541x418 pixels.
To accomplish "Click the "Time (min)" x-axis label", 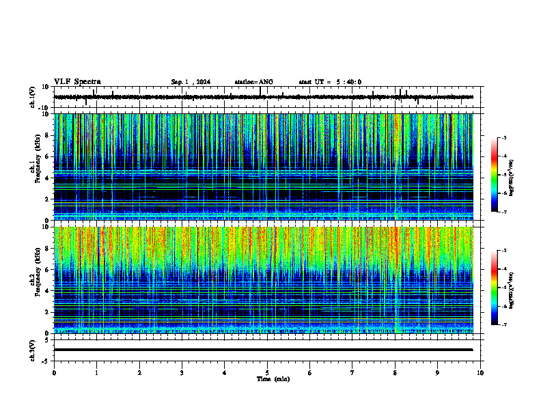I will click(273, 379).
